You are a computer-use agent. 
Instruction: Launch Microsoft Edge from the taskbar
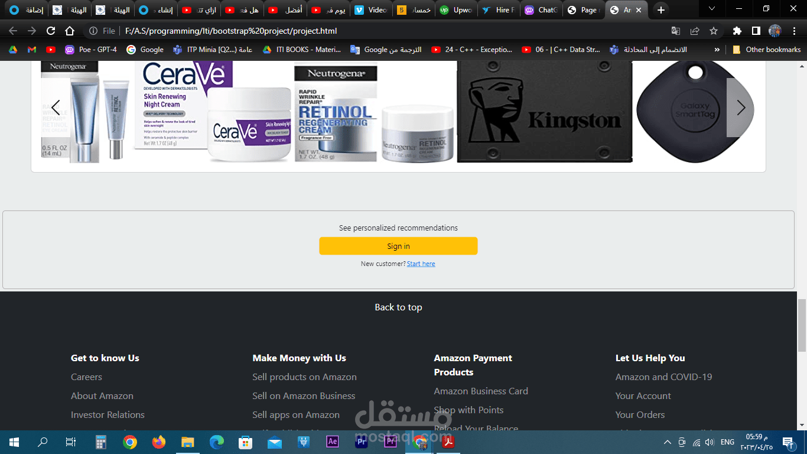click(217, 442)
